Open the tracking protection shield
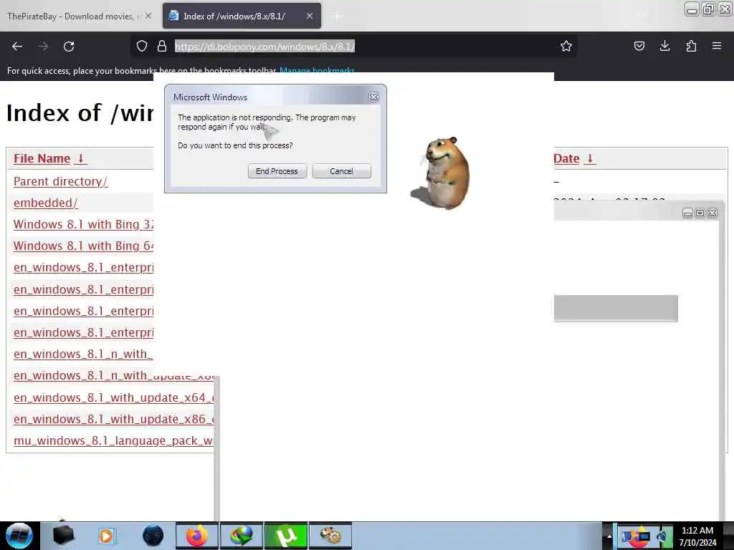Viewport: 734px width, 550px height. pos(142,46)
